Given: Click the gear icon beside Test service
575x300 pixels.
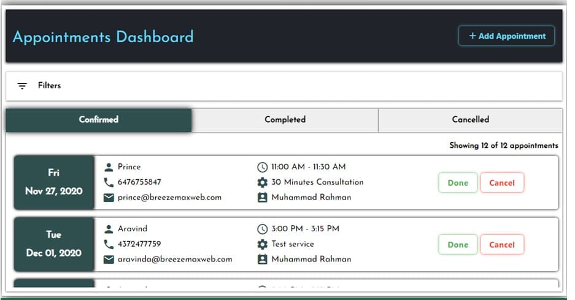Looking at the screenshot, I should pyautogui.click(x=262, y=244).
